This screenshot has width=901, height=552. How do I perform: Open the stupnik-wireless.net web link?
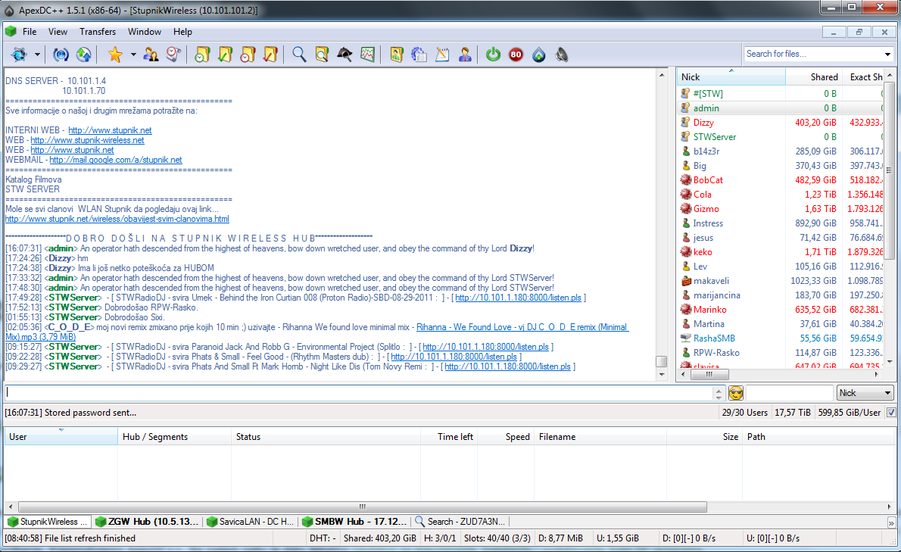[x=87, y=140]
